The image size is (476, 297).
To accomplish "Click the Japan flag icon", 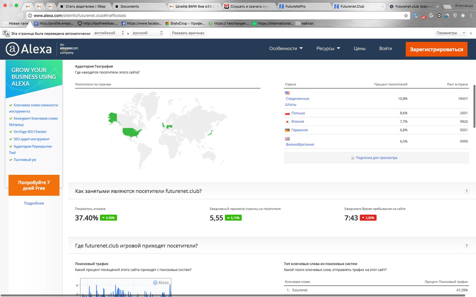I will click(287, 122).
